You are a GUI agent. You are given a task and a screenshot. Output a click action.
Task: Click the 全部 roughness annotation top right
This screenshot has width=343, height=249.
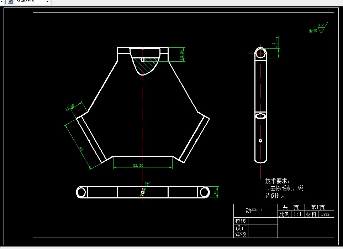(312, 31)
